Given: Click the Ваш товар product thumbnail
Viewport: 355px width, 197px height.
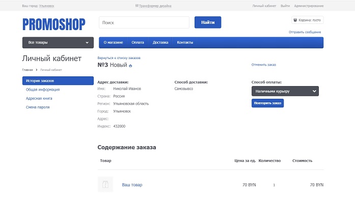Looking at the screenshot, I should 105,184.
